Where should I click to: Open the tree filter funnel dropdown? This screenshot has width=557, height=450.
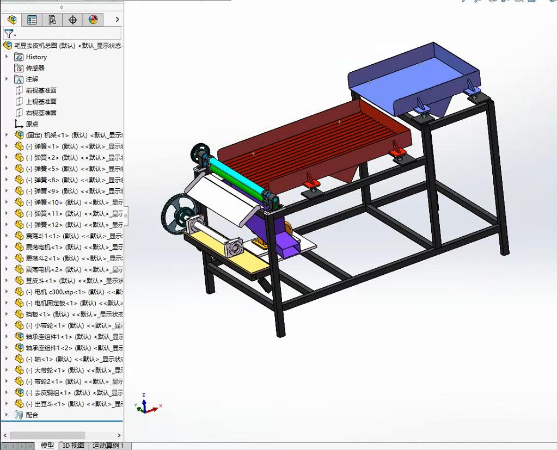coord(10,34)
